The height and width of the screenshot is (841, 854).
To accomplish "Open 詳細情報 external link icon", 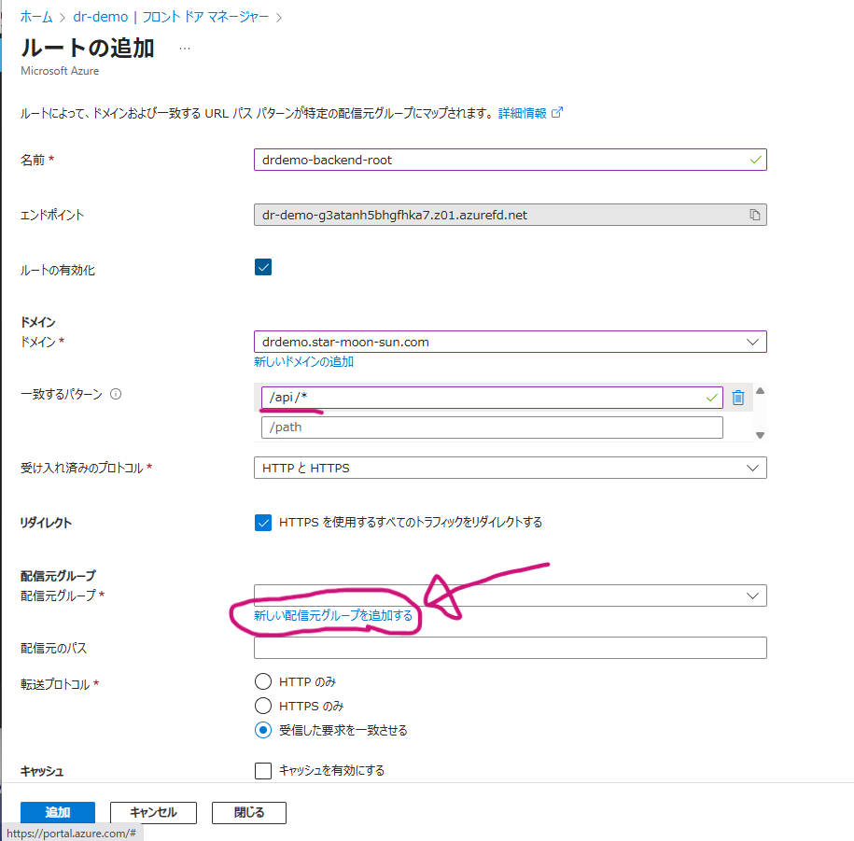I will [x=557, y=113].
